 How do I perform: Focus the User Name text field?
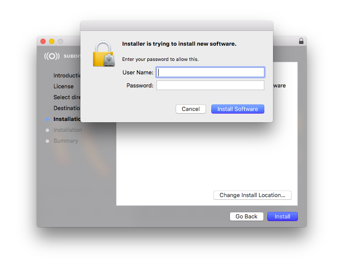pos(210,72)
